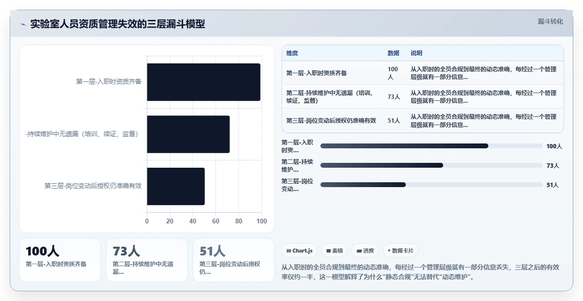Click the description in the 第二层 table row

[483, 96]
